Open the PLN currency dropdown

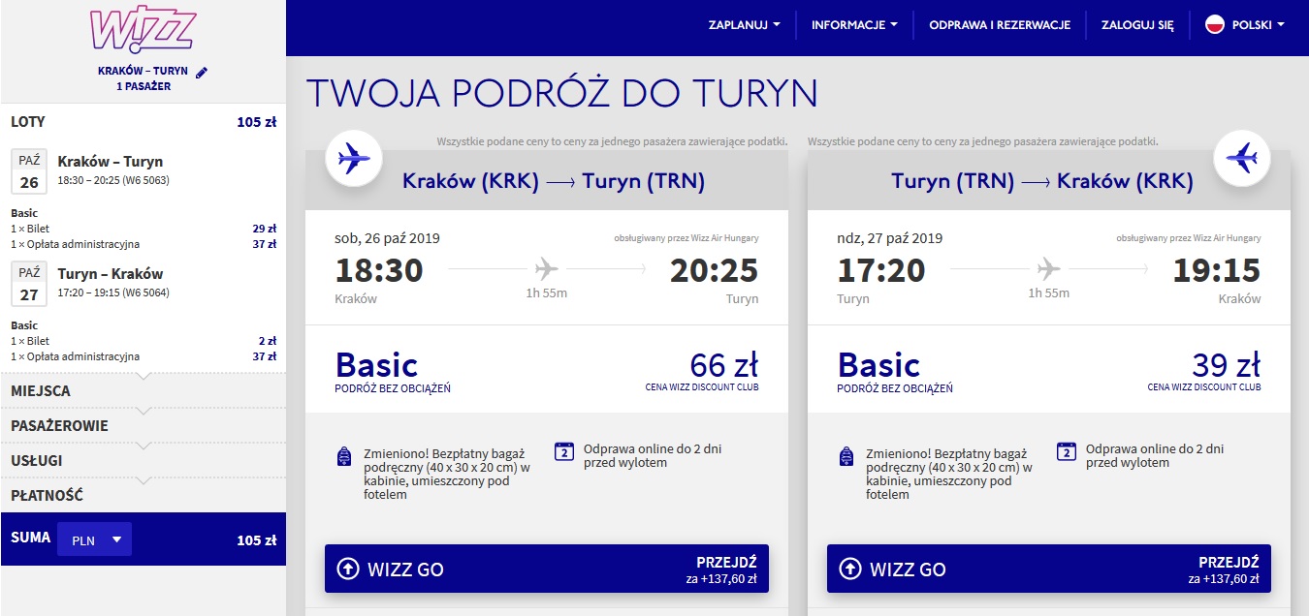point(94,539)
